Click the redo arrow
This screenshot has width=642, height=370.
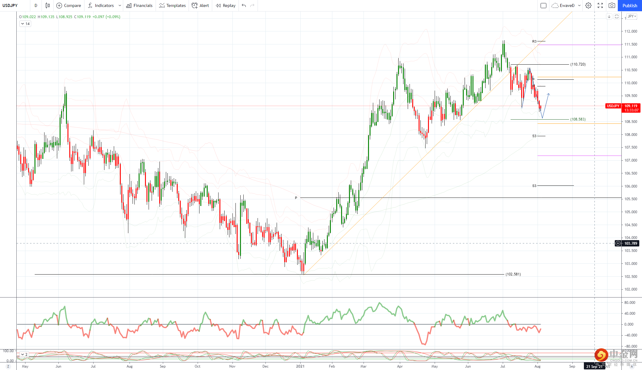252,5
